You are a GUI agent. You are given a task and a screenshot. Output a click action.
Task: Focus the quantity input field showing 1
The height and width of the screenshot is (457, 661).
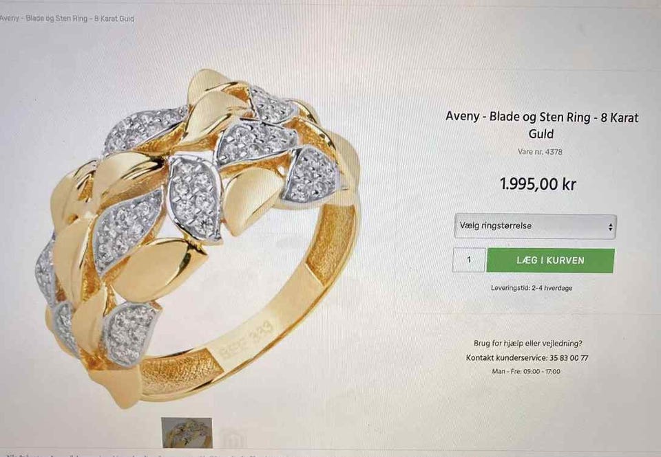point(469,260)
